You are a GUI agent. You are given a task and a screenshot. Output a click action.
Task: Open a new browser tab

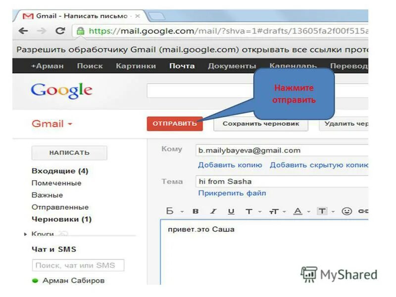click(x=156, y=16)
